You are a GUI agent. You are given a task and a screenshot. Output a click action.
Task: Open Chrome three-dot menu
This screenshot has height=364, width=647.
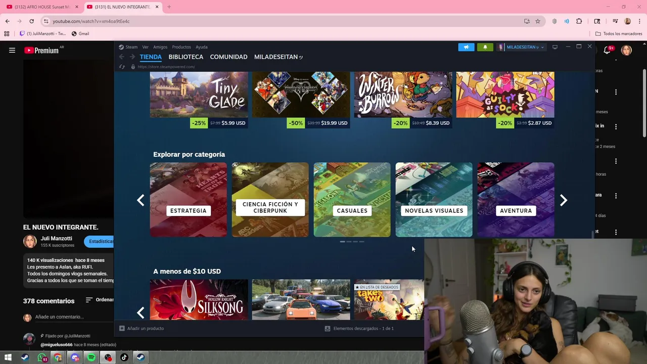coord(639,21)
